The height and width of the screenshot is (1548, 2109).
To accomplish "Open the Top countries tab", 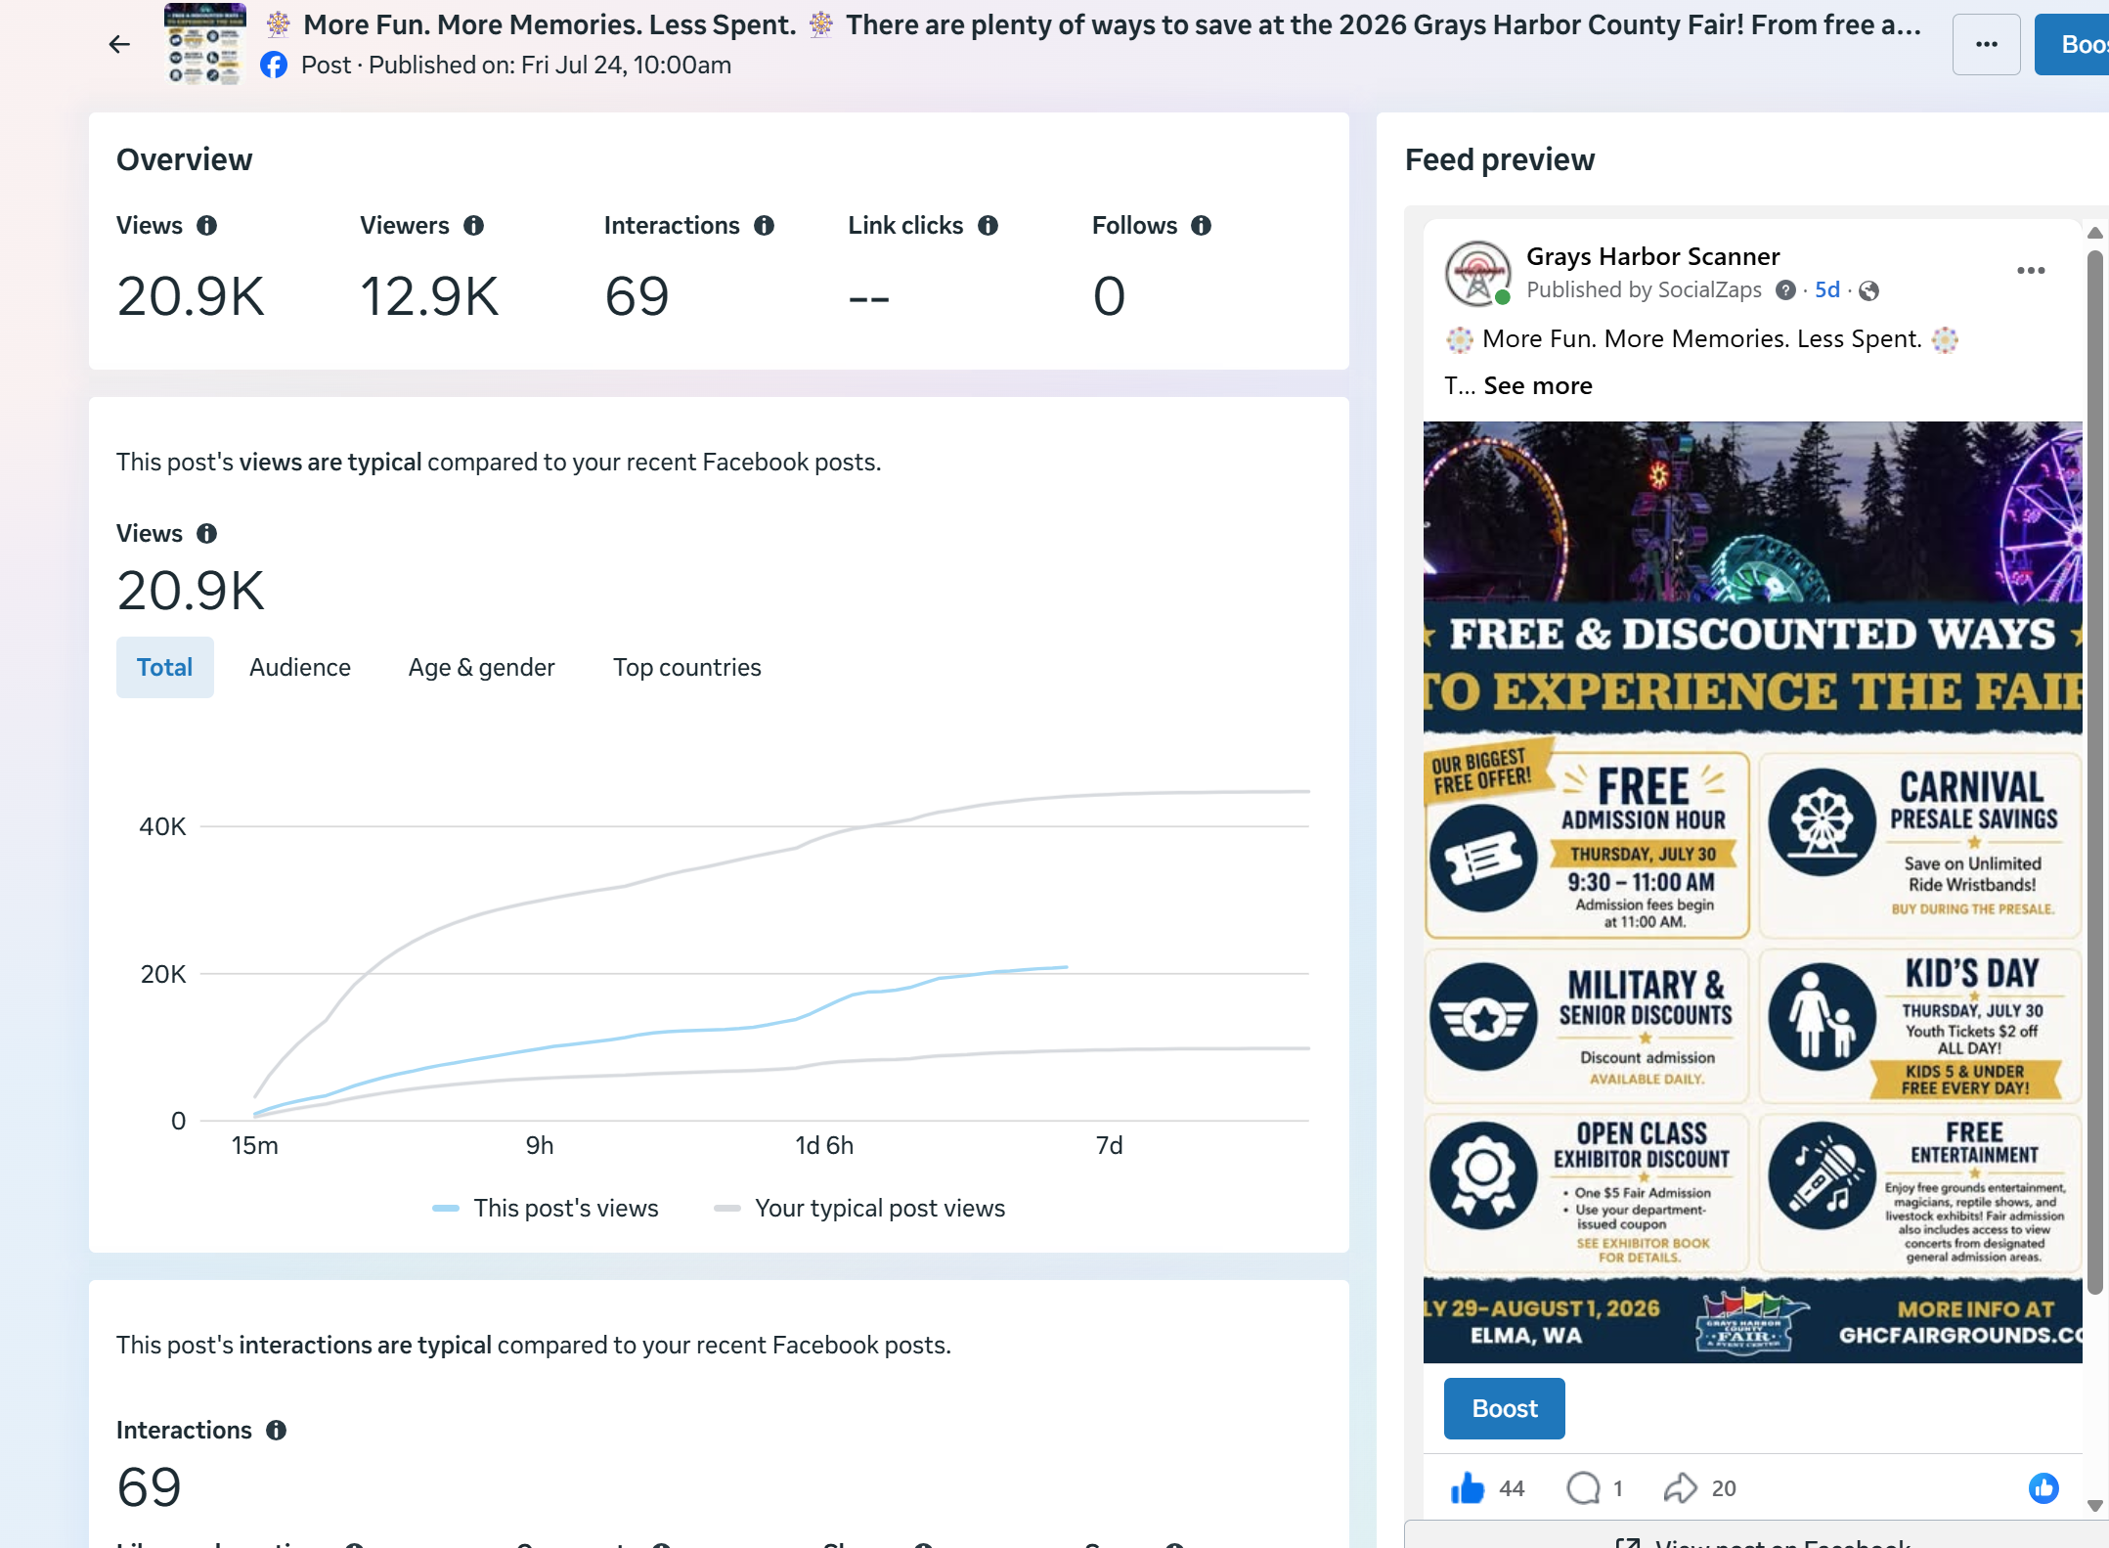I will point(687,668).
